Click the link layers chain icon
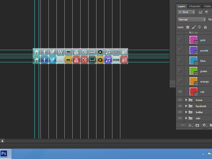212x159 pixels. point(183,125)
